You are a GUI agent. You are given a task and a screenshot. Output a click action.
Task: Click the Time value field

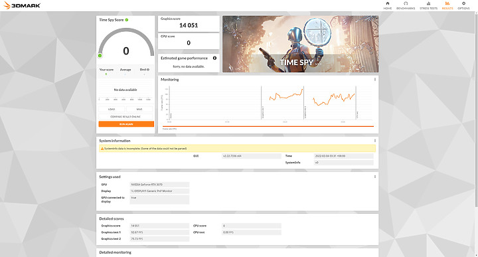344,156
